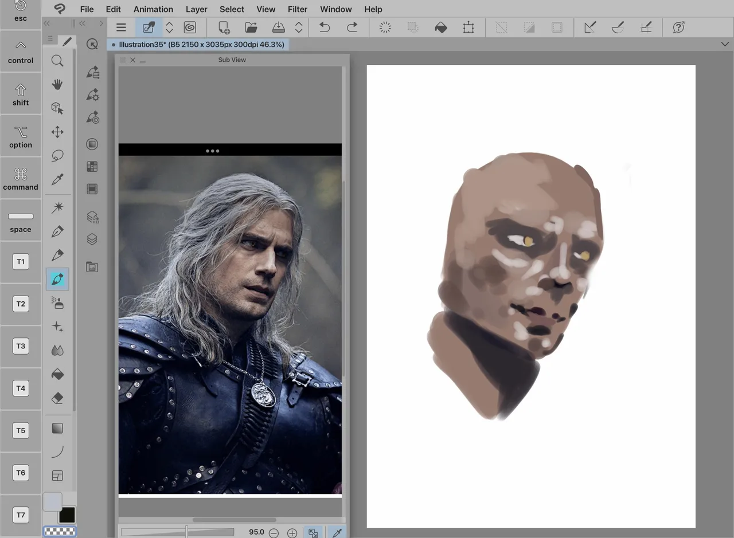
Task: Select the Pen nib tool
Action: [57, 231]
